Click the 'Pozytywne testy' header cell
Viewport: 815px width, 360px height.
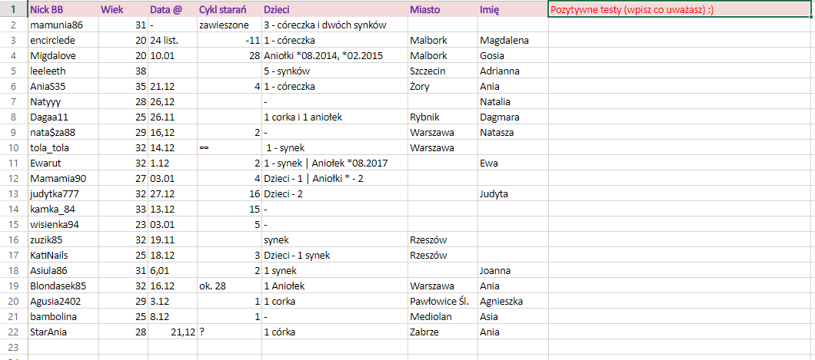(x=680, y=9)
